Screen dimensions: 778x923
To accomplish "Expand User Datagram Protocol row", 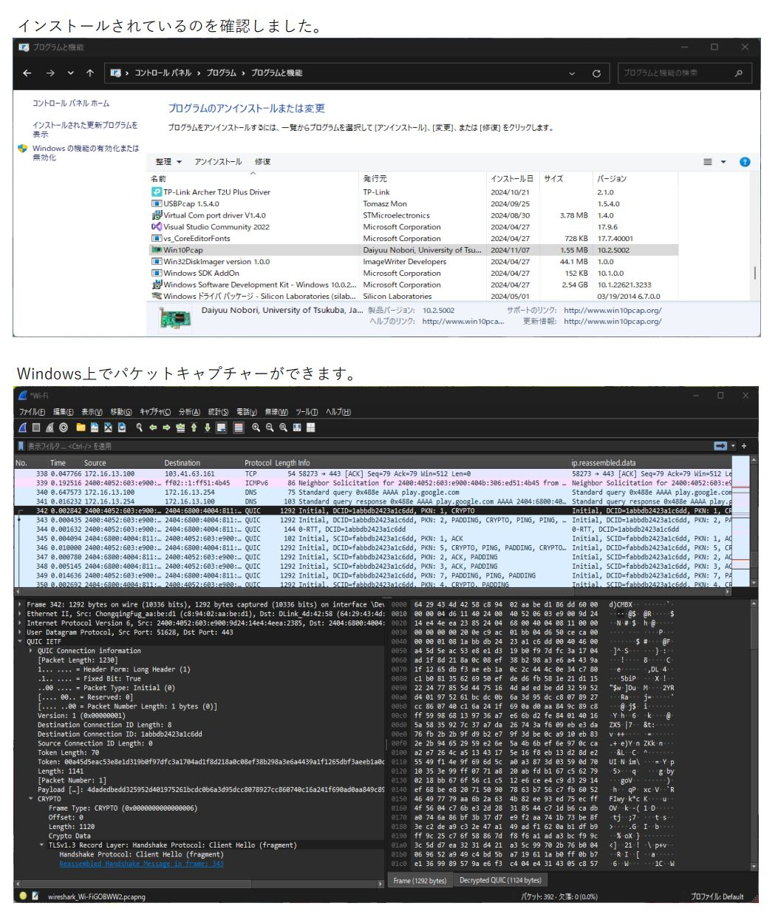I will (20, 632).
